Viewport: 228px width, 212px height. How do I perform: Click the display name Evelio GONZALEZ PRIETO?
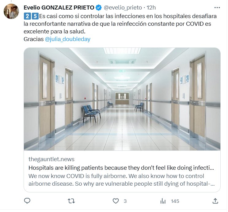click(59, 7)
